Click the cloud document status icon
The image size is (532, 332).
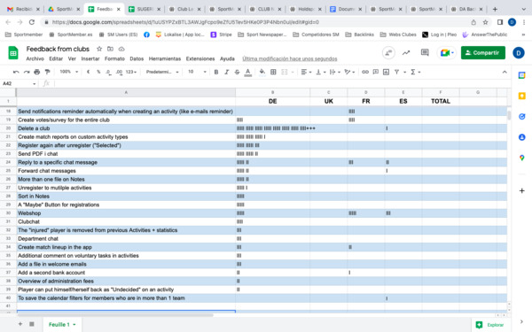[x=121, y=49]
